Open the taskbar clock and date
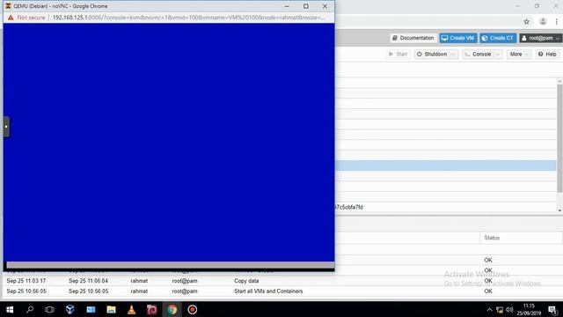The height and width of the screenshot is (317, 563). tap(529, 309)
